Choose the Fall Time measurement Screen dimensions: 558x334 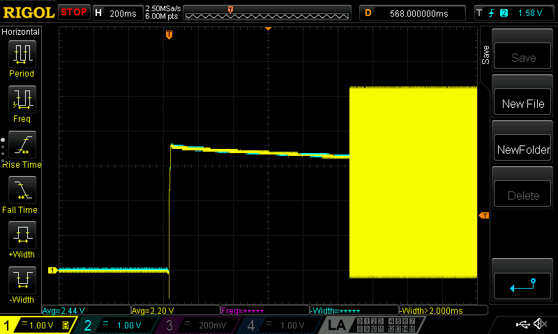pyautogui.click(x=22, y=194)
